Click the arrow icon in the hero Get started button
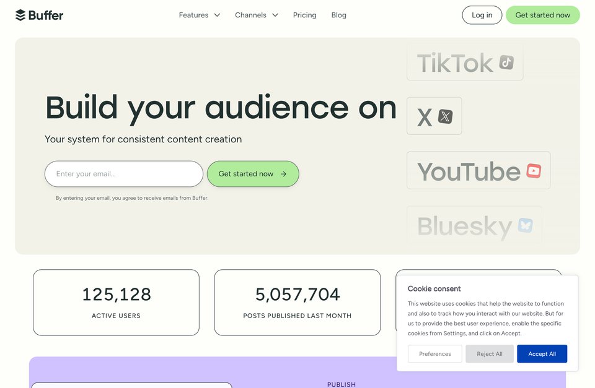The width and height of the screenshot is (595, 388). [x=283, y=174]
